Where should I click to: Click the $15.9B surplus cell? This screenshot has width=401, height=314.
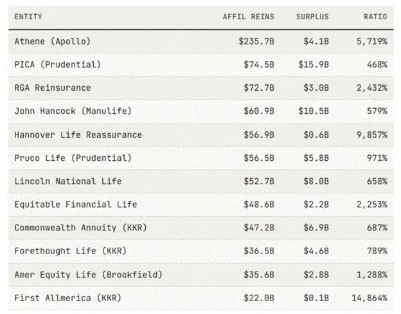pyautogui.click(x=314, y=64)
